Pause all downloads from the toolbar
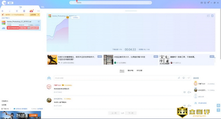The image size is (221, 119). click(17, 11)
